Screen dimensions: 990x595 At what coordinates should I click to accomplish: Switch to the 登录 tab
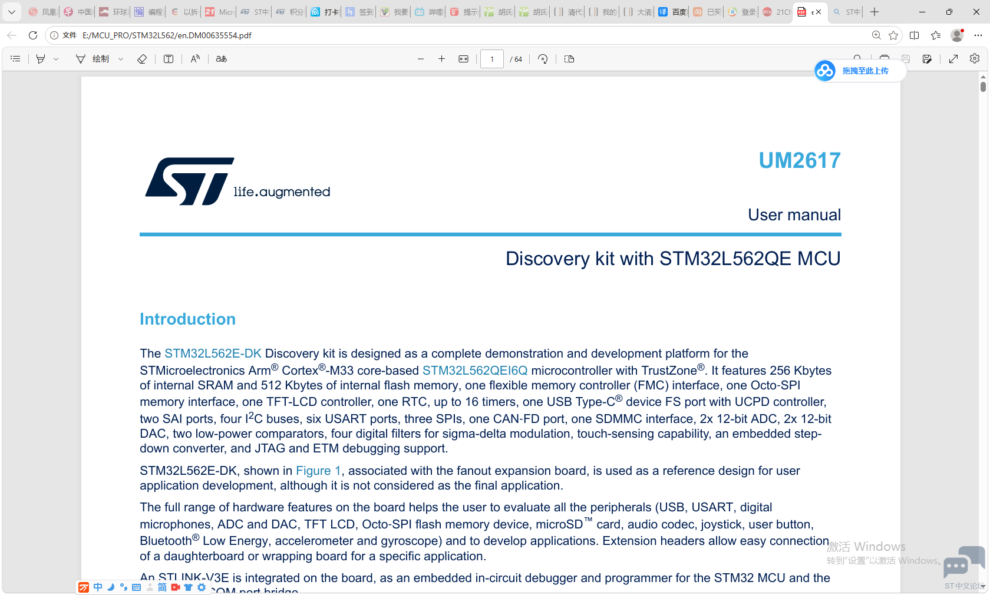tap(741, 12)
